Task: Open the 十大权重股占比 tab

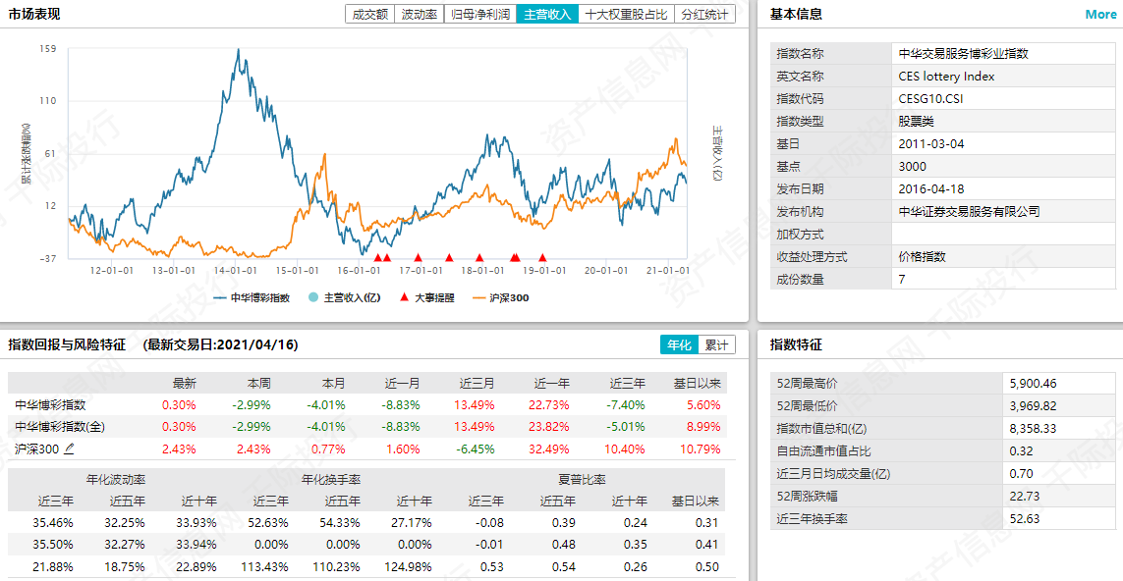Action: [x=625, y=15]
